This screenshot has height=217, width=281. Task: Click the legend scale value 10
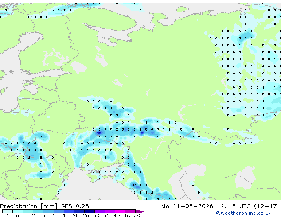(x=55, y=215)
